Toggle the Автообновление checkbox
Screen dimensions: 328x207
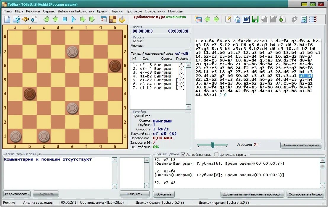[x=183, y=155]
